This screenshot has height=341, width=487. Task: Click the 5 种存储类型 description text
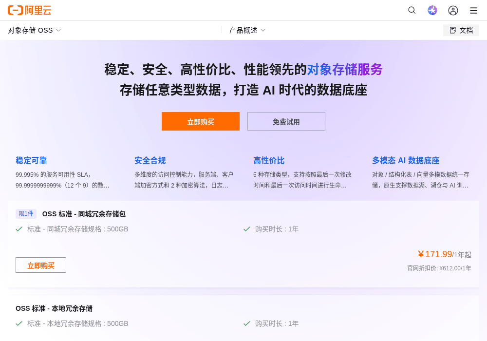302,180
